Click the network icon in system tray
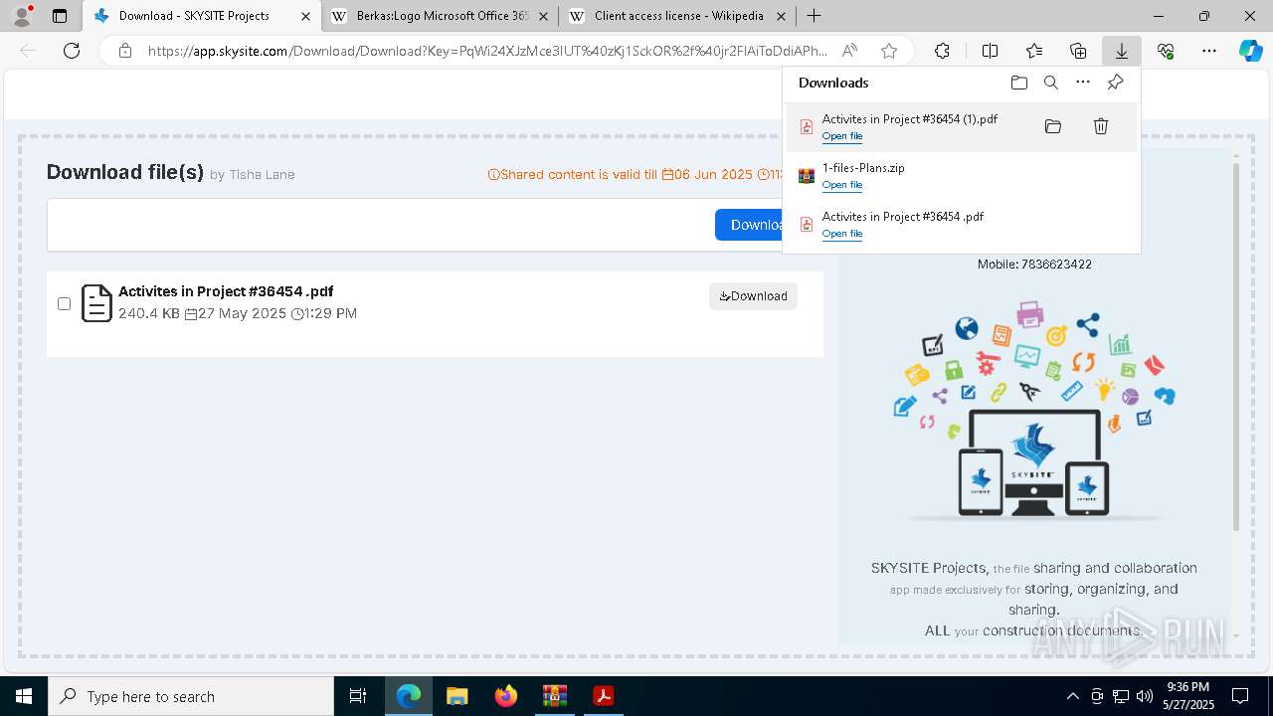The width and height of the screenshot is (1273, 716). [x=1121, y=696]
